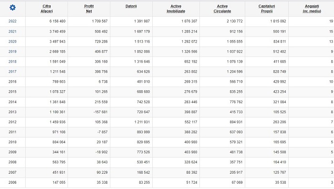Image resolution: width=334 pixels, height=189 pixels.
Task: Open the 2021 year link
Action: point(12,31)
